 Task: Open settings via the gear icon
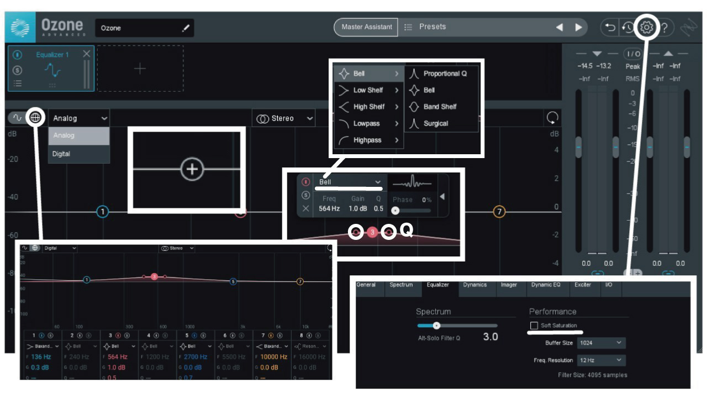647,27
